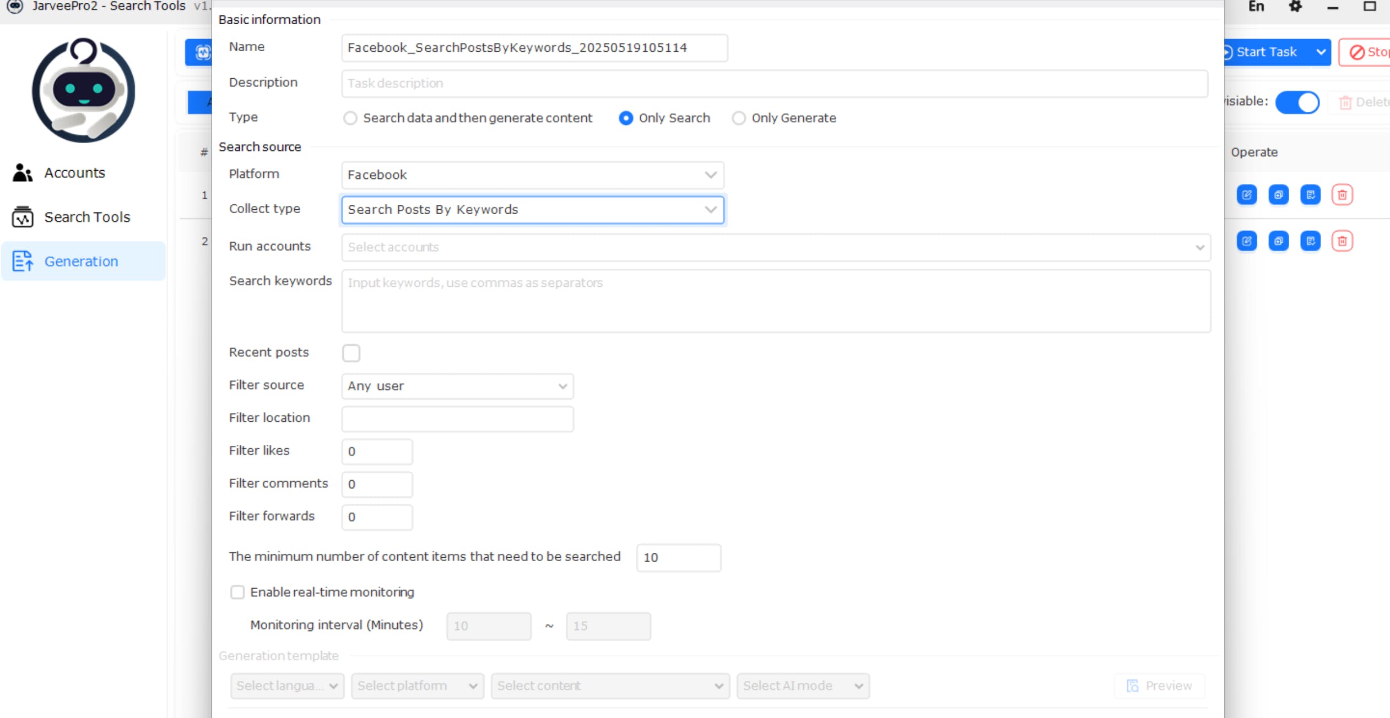Click the Search Tools sidebar icon
Viewport: 1390px width, 718px height.
(22, 217)
